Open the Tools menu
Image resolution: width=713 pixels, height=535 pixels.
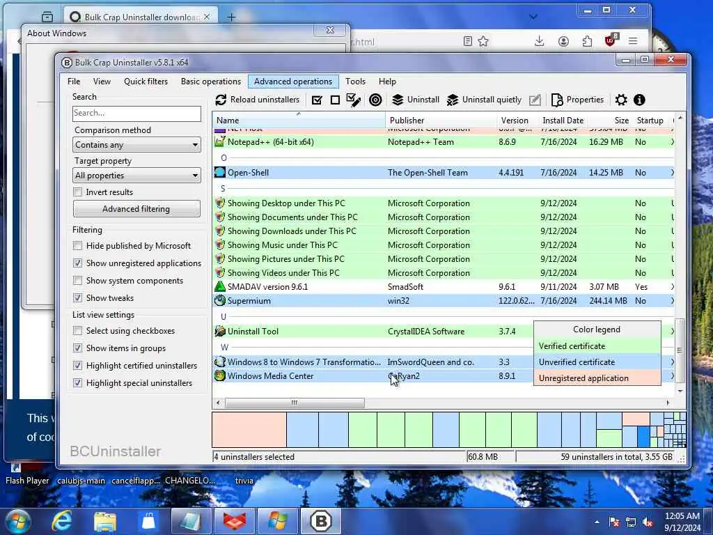[x=355, y=82]
